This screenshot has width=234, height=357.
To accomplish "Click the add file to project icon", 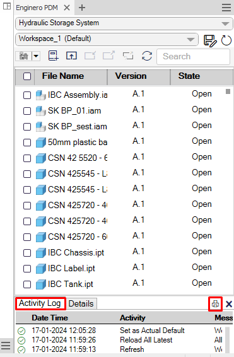I will click(53, 56).
